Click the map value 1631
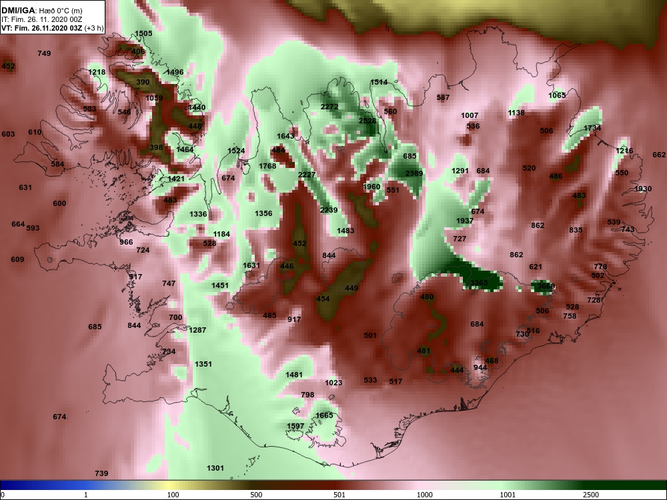Viewport: 667px width, 500px height. tap(251, 266)
